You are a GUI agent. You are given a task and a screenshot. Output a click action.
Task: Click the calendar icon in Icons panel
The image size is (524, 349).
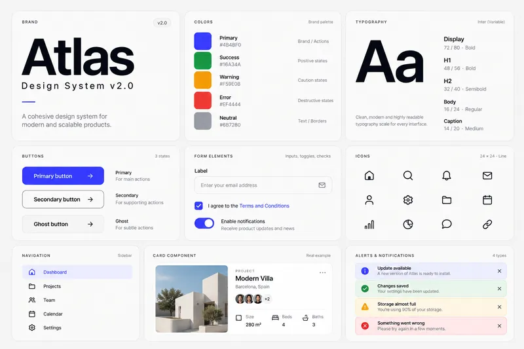pos(487,200)
